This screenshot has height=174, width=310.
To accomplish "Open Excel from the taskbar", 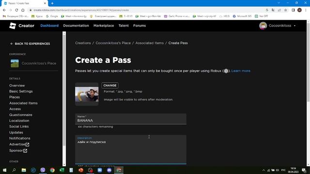I will tap(62, 170).
